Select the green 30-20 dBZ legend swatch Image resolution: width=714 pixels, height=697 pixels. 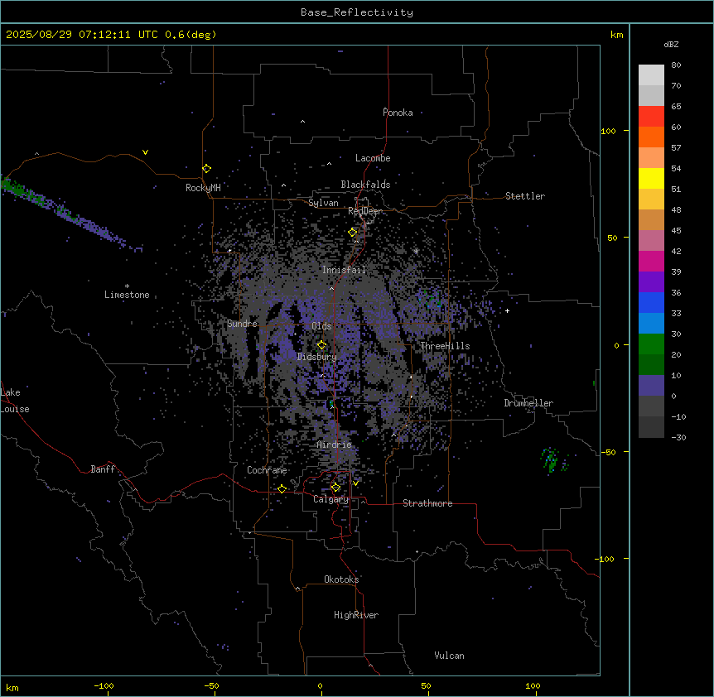[x=651, y=344]
